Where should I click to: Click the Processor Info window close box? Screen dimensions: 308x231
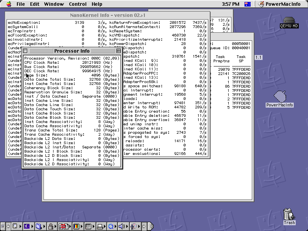25,51
